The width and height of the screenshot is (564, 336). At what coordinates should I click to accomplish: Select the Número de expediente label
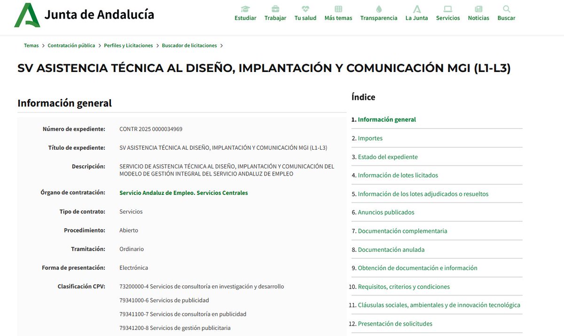[74, 129]
